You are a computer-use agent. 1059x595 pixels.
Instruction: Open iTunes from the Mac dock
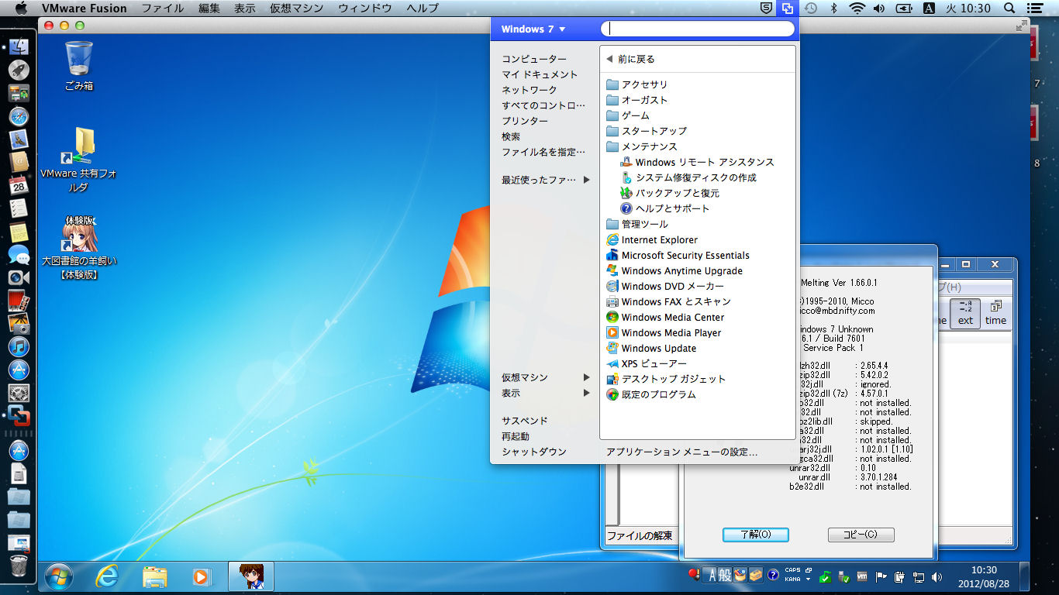tap(19, 346)
